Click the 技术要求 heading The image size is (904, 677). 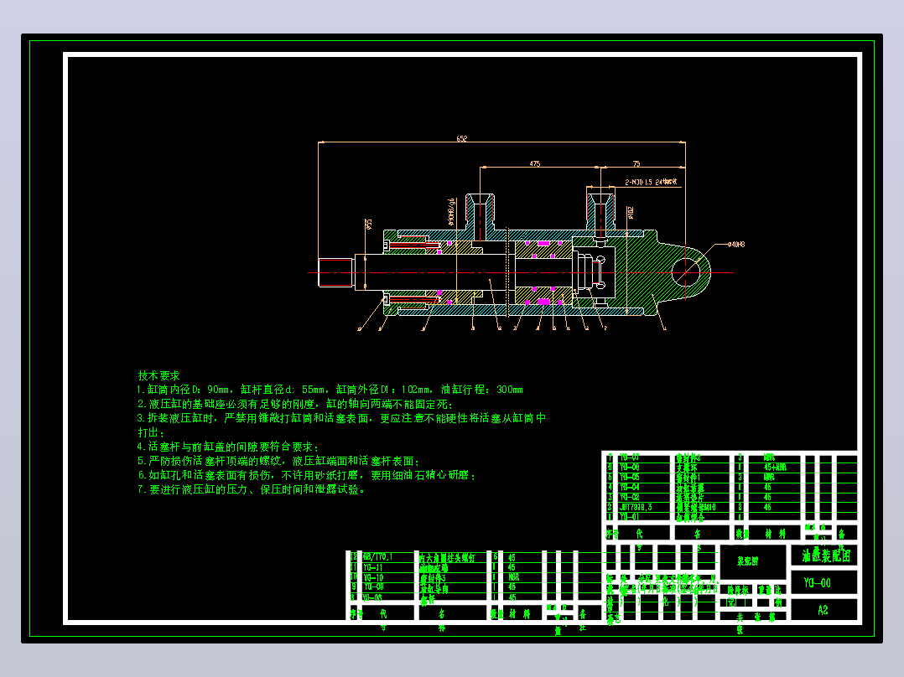[159, 375]
